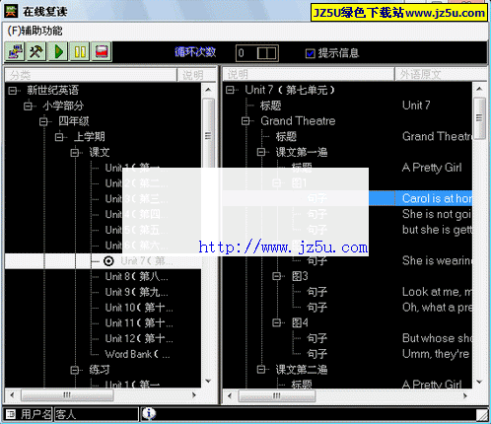Screen dimensions: 491x424
Task: Collapse the 新世纪英语 tree node
Action: tap(12, 90)
